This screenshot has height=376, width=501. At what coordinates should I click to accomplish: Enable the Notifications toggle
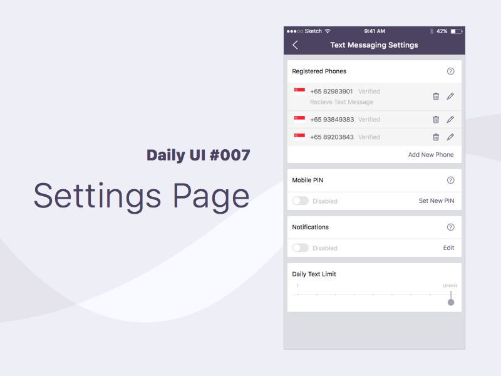(300, 248)
